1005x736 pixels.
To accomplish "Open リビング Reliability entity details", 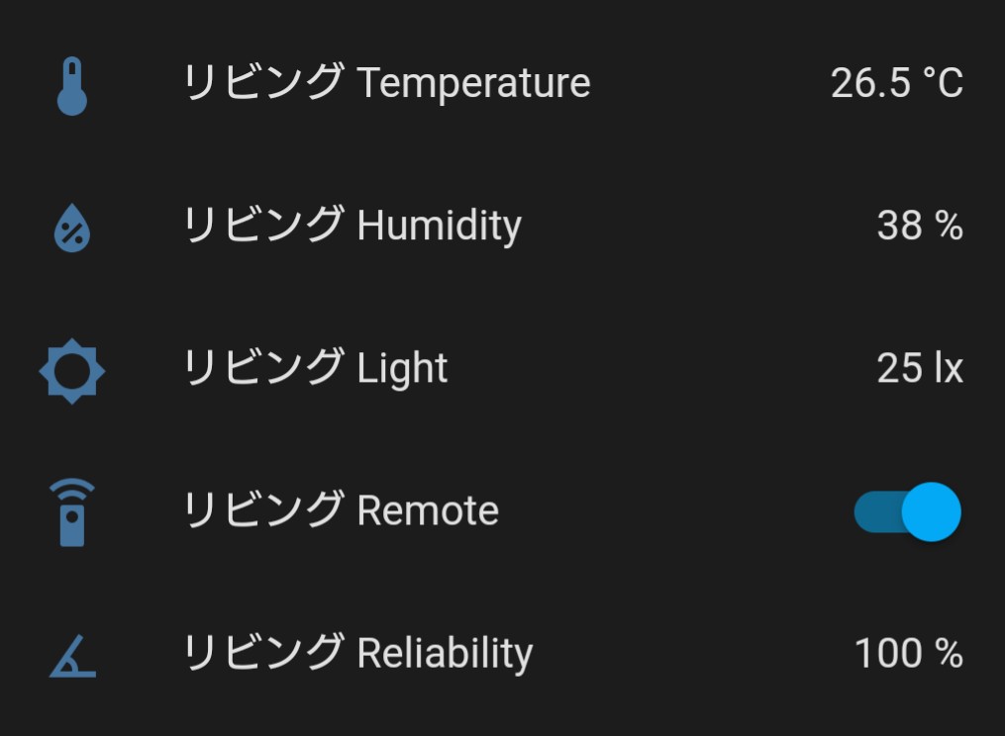I will coord(357,653).
